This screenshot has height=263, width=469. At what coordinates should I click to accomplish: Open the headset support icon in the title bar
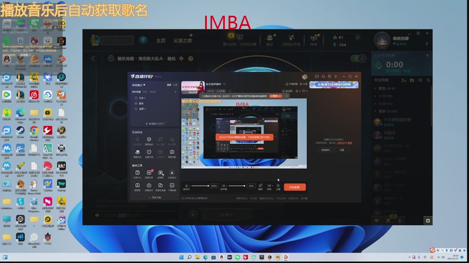pos(323,77)
